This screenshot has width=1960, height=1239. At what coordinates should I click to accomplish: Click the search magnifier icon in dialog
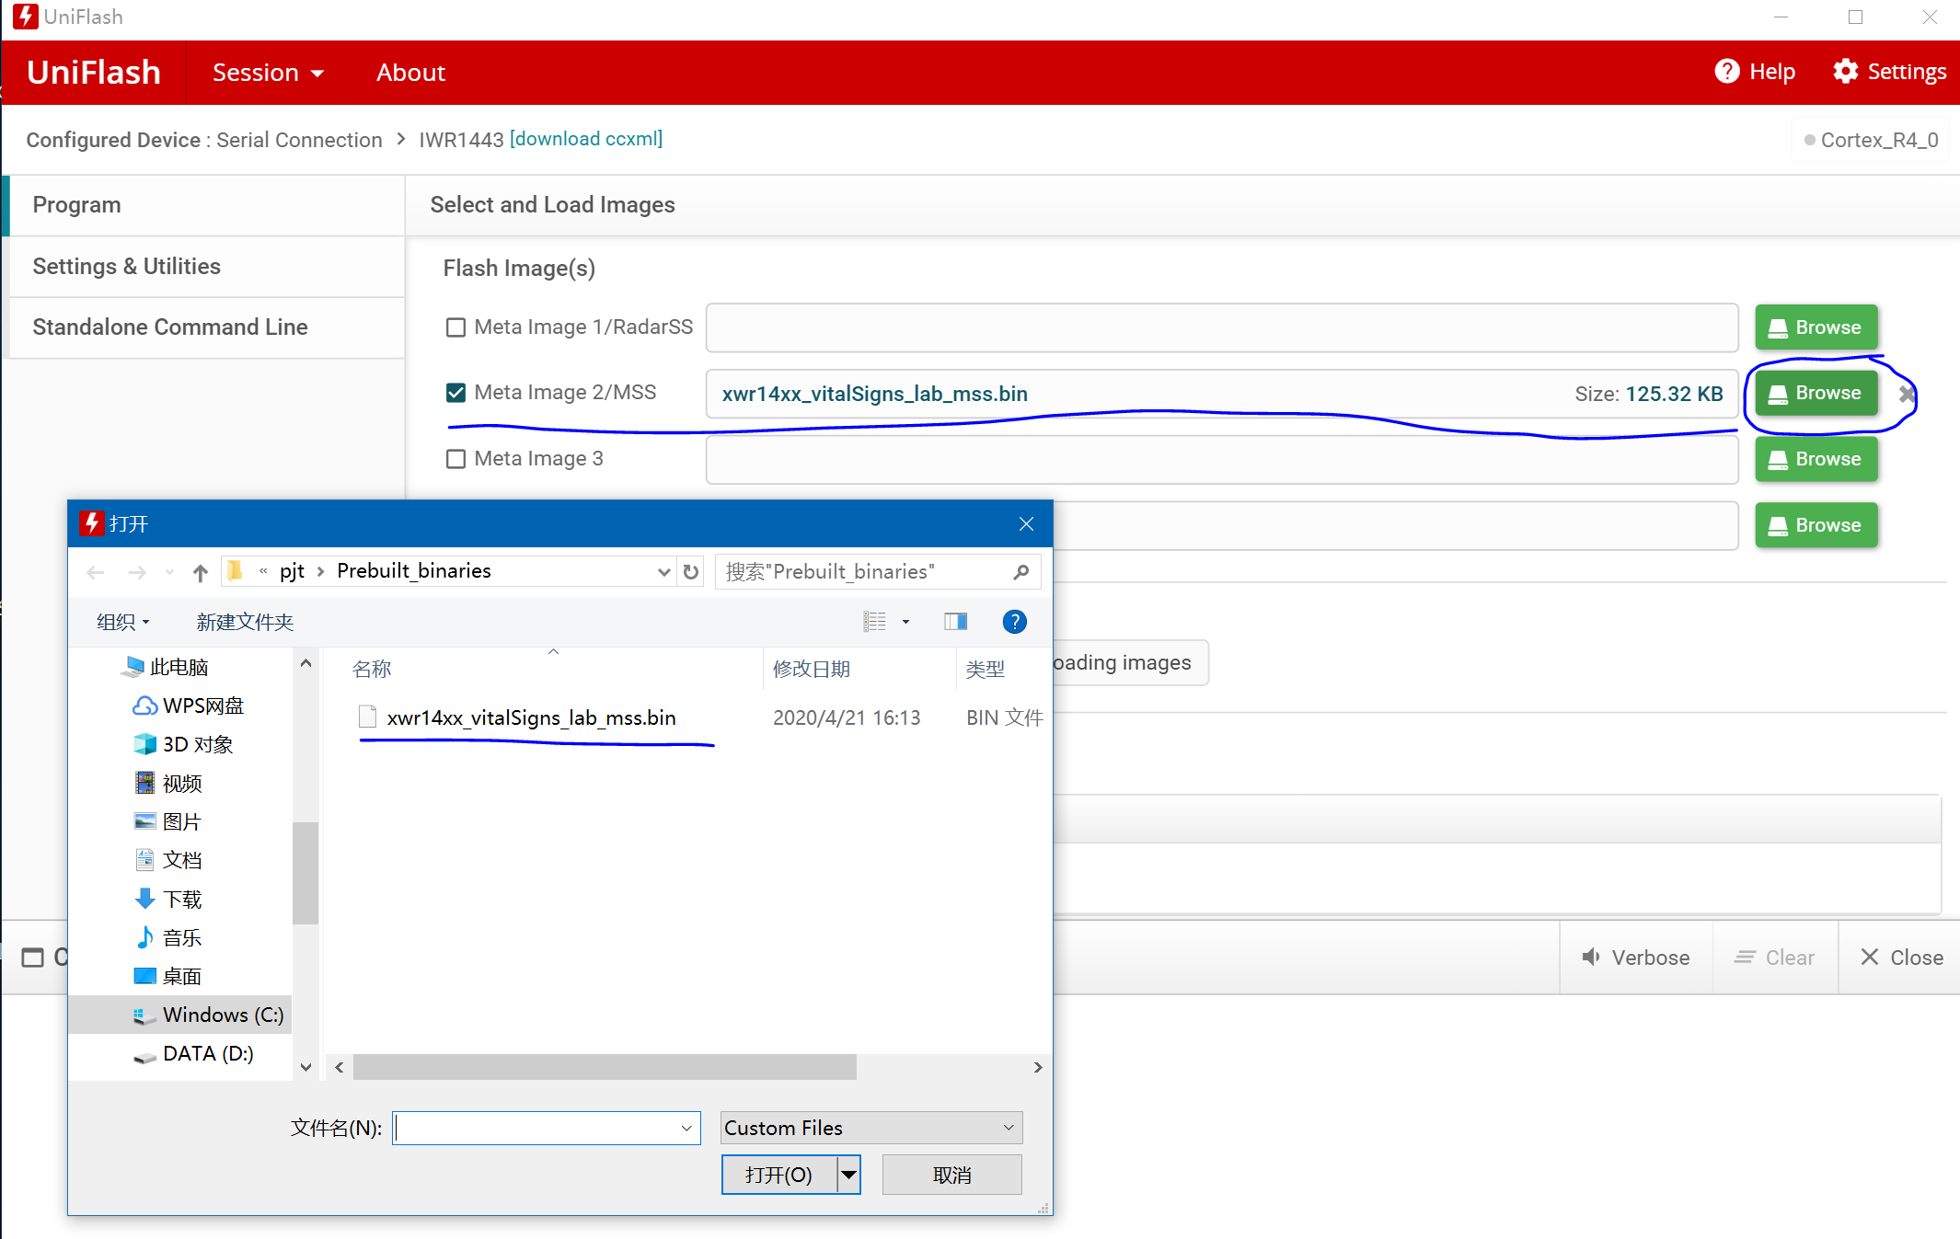[x=1020, y=572]
